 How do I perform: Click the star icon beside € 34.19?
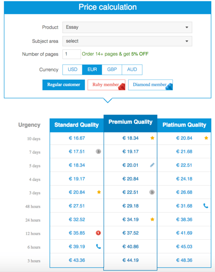pyautogui.click(x=152, y=219)
